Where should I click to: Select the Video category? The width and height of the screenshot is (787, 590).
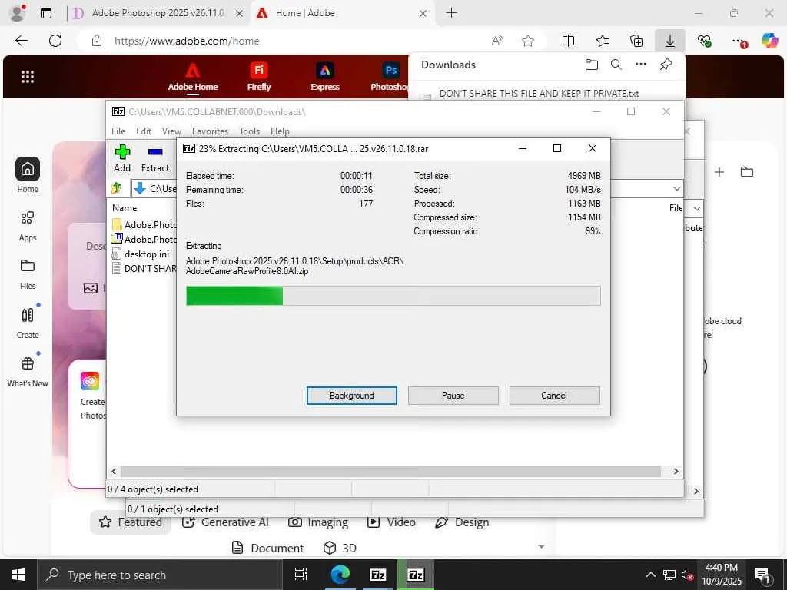(391, 522)
